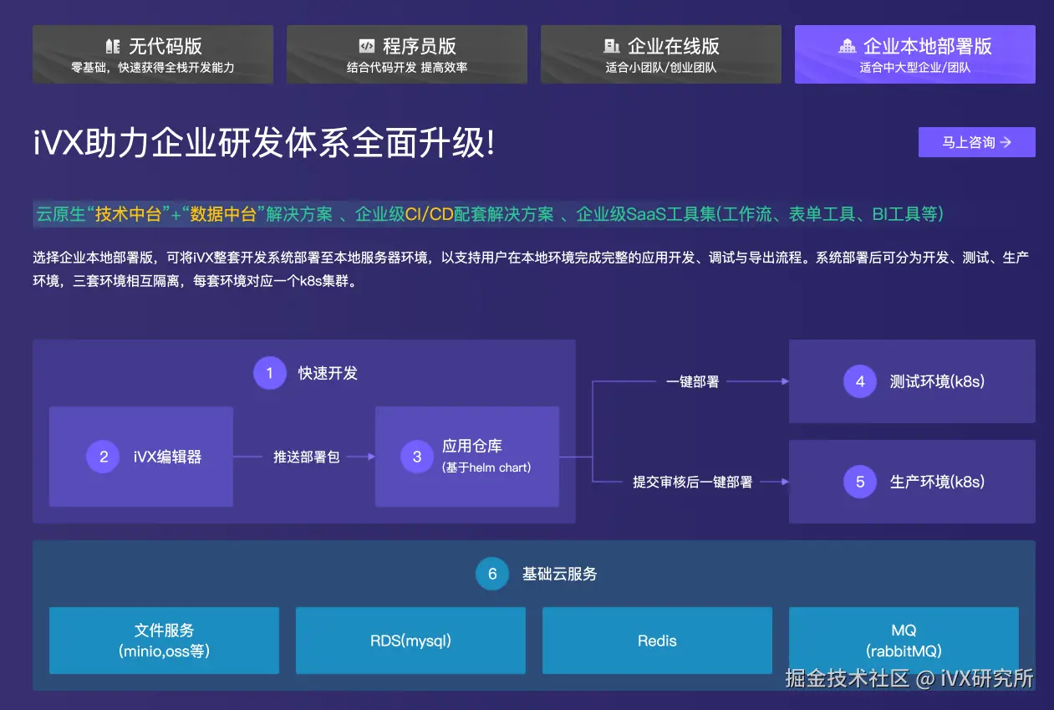Click the RDS(mysql) card
Viewport: 1054px width, 710px height.
(x=410, y=641)
